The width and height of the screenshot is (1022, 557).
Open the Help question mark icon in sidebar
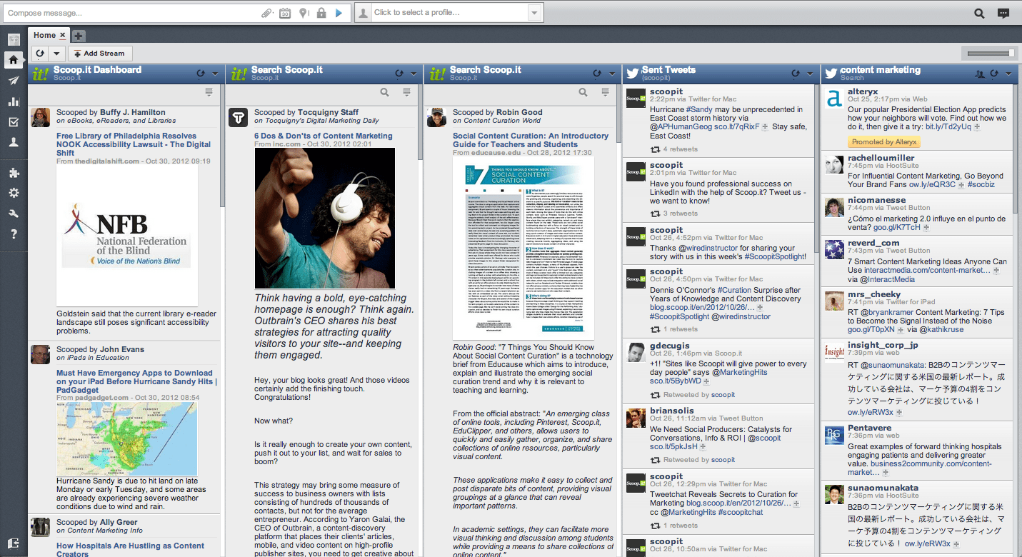tap(14, 234)
